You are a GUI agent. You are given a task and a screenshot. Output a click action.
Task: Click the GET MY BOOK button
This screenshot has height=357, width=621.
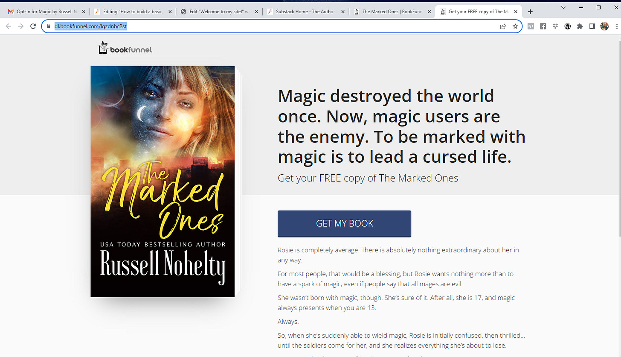tap(344, 223)
